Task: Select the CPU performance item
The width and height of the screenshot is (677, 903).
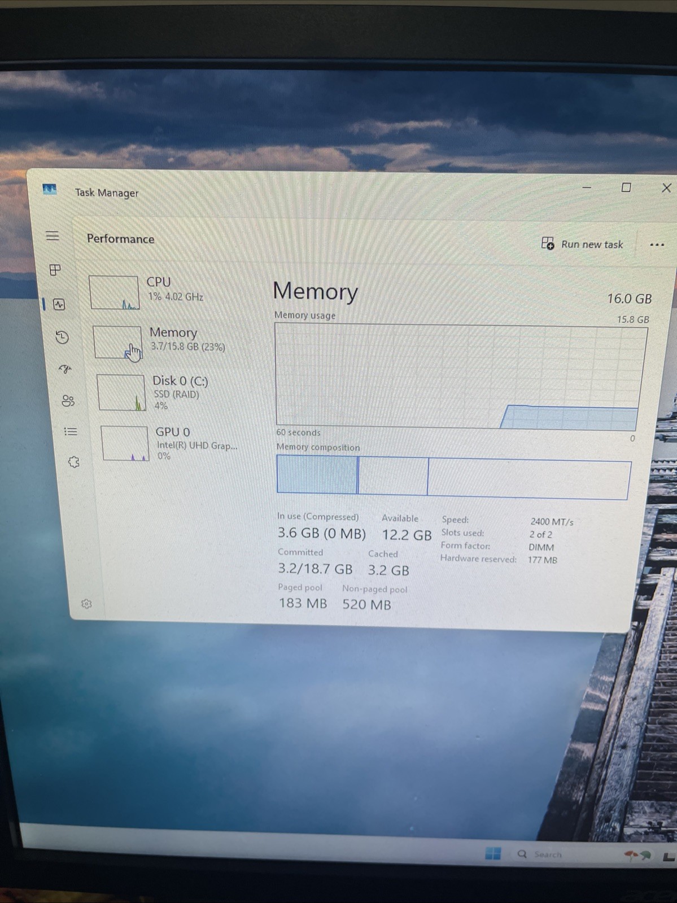Action: click(x=169, y=292)
